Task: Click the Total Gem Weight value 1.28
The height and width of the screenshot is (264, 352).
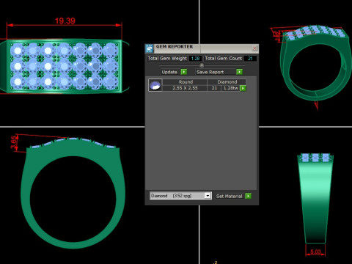Action: [195, 59]
